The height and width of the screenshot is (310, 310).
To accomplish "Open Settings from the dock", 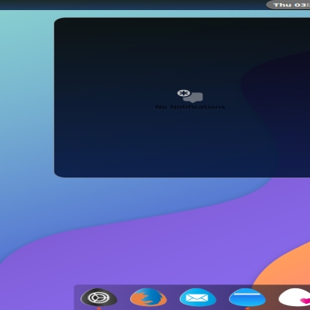I will 98,298.
